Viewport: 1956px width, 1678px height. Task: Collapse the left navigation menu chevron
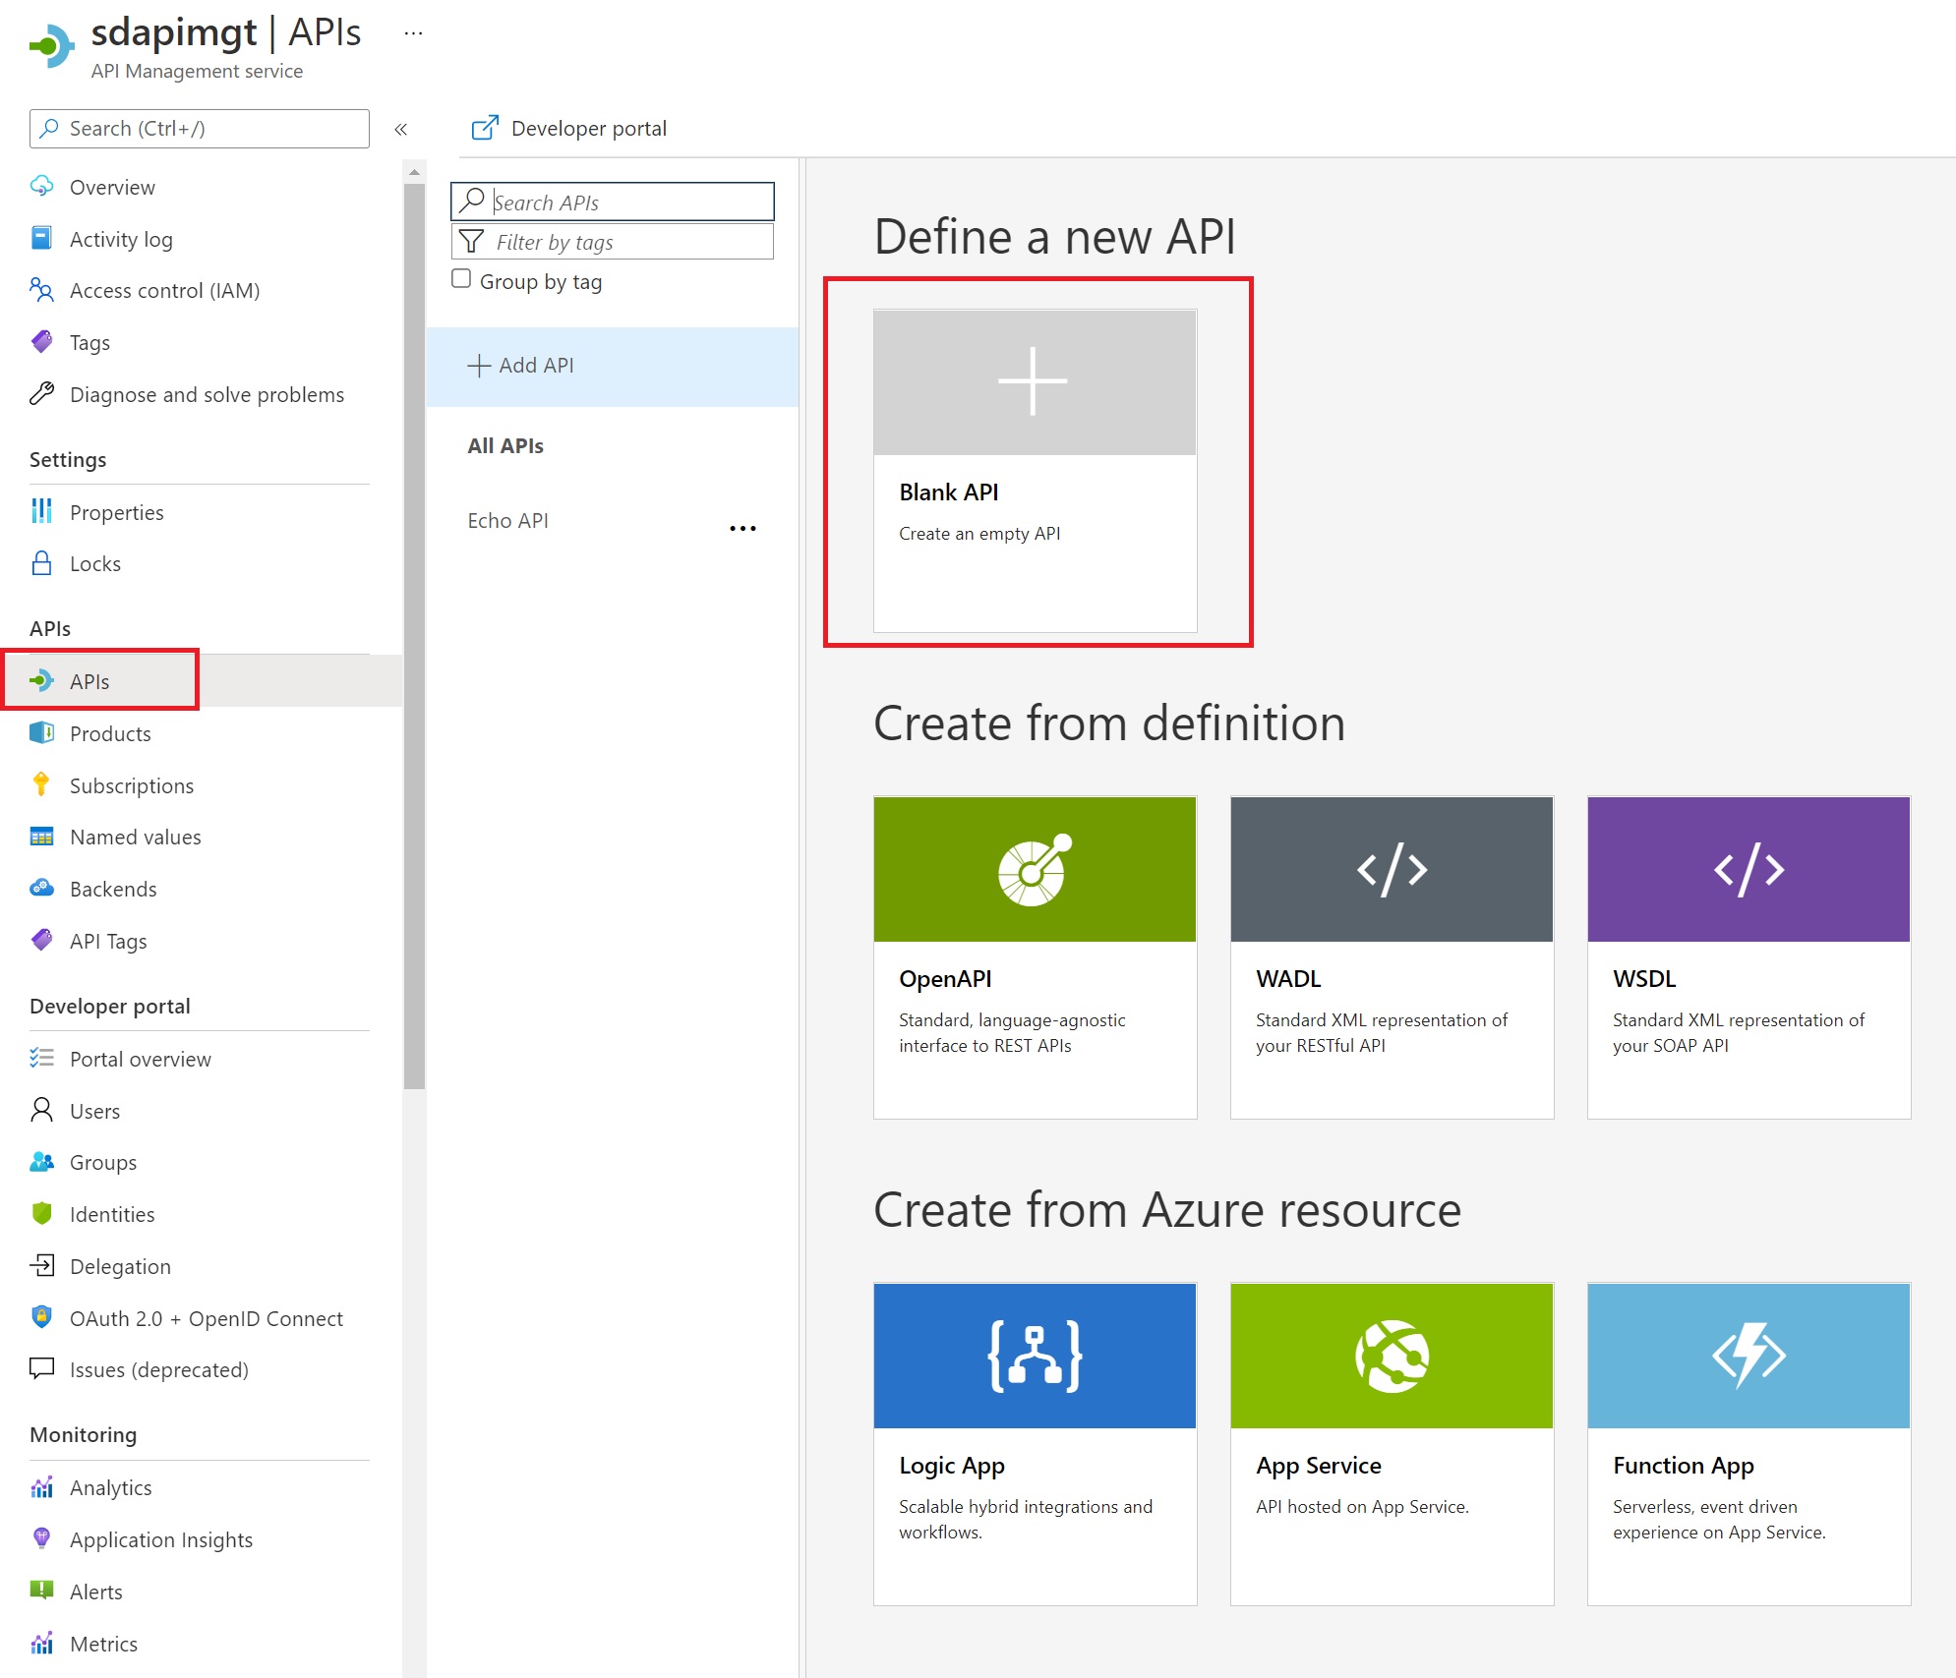click(400, 129)
